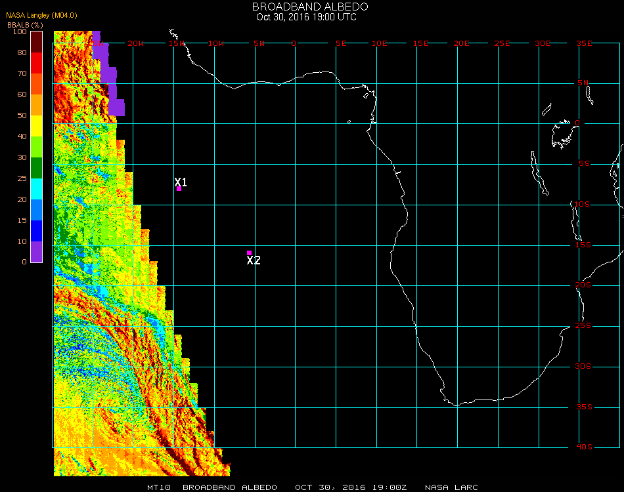Image resolution: width=624 pixels, height=492 pixels.
Task: Click the "5N" latitude label
Action: 583,83
